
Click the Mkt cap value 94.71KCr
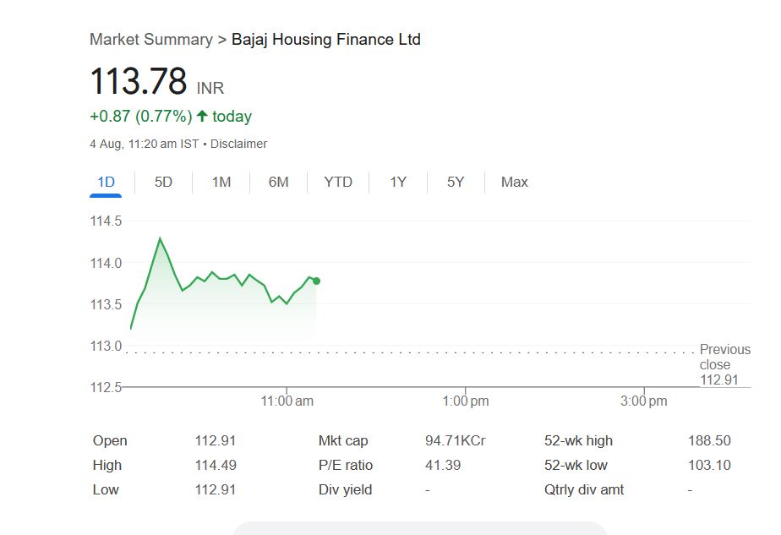(x=455, y=440)
